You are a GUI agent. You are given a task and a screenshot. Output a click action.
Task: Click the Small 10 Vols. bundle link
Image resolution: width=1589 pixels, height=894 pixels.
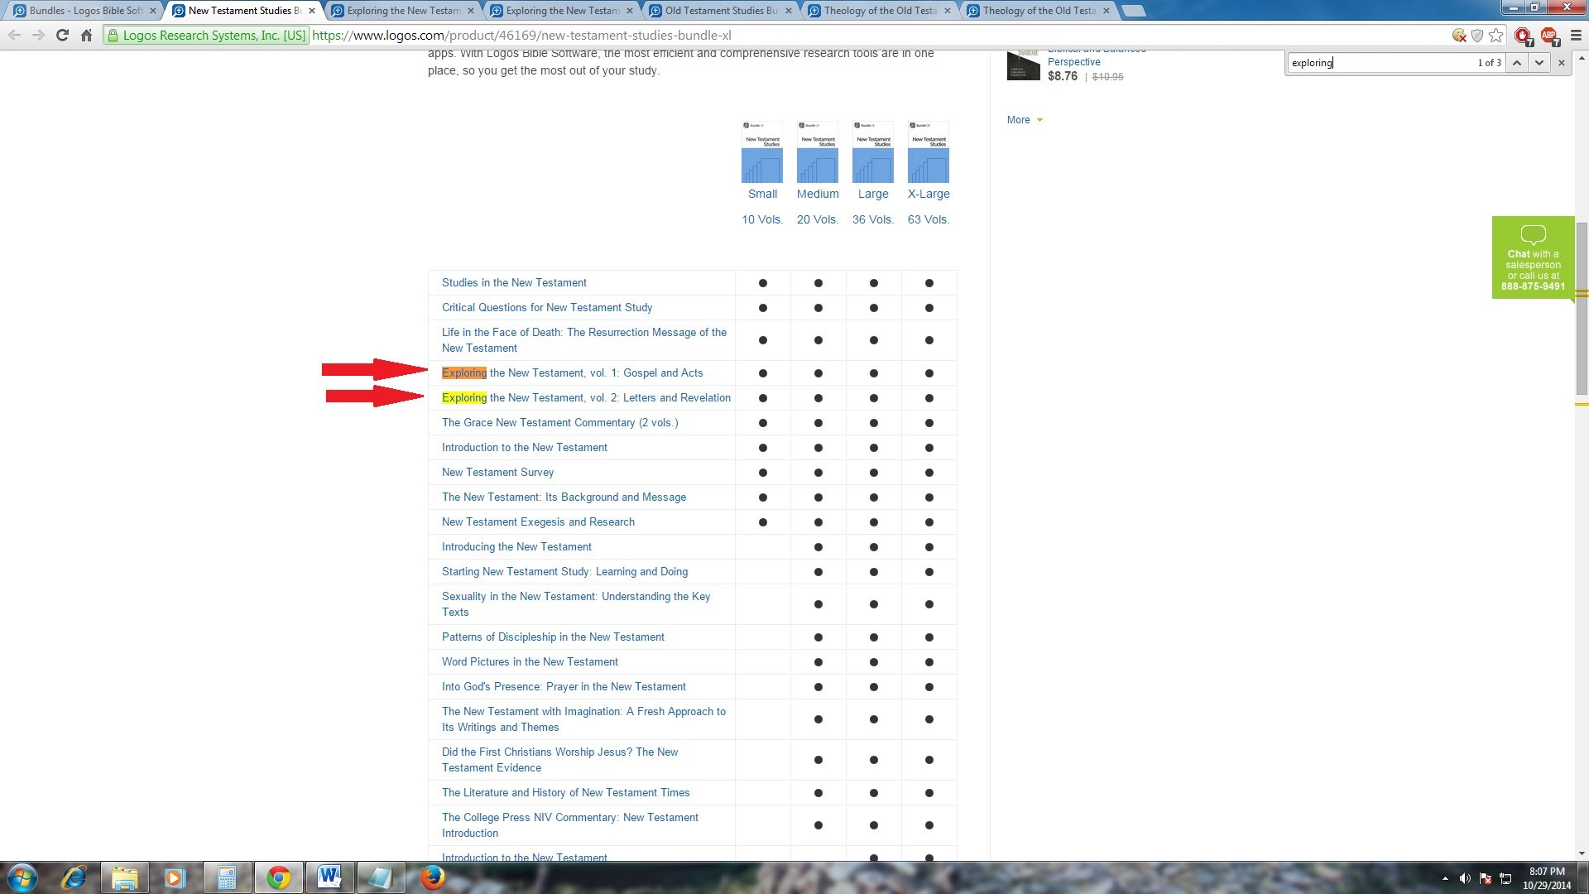[761, 195]
